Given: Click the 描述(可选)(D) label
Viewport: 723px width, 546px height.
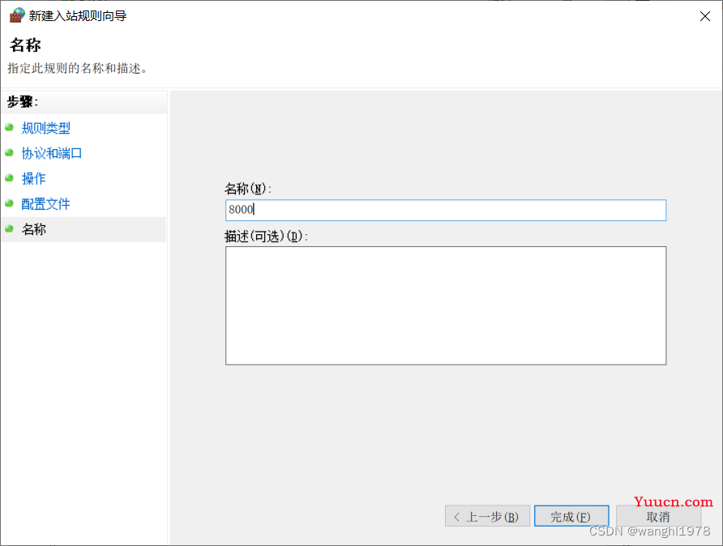Looking at the screenshot, I should point(266,237).
